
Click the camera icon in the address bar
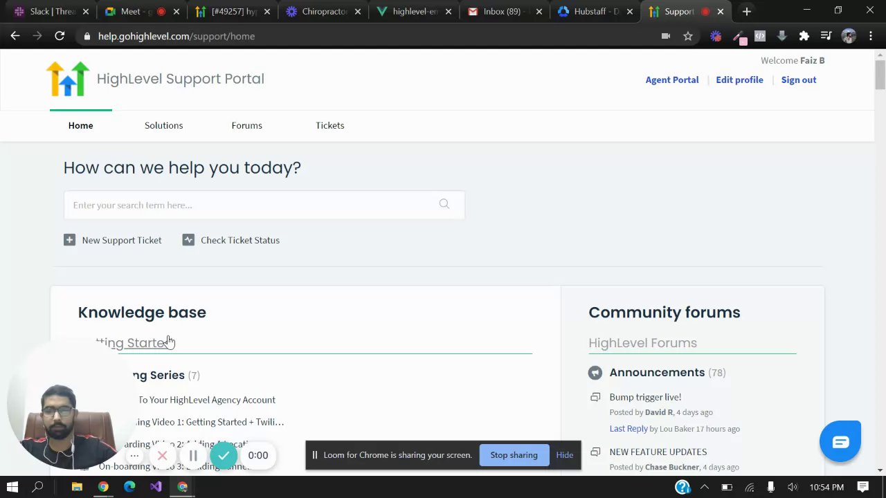click(x=666, y=36)
